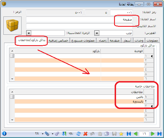
Task: Jump to the first record
Action: (129, 134)
